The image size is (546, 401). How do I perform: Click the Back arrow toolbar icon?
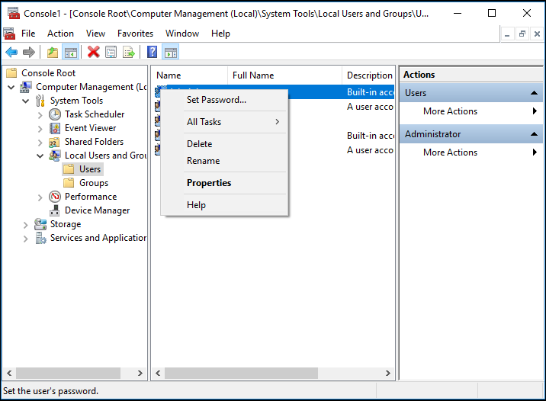click(11, 52)
